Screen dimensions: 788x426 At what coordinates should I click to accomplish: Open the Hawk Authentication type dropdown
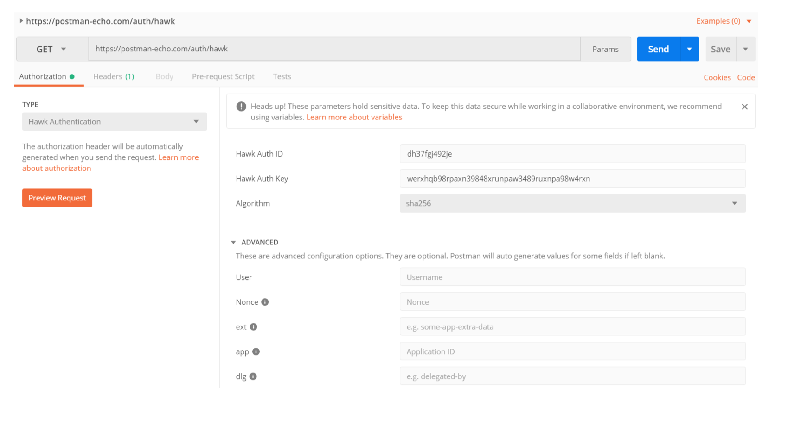pos(114,121)
